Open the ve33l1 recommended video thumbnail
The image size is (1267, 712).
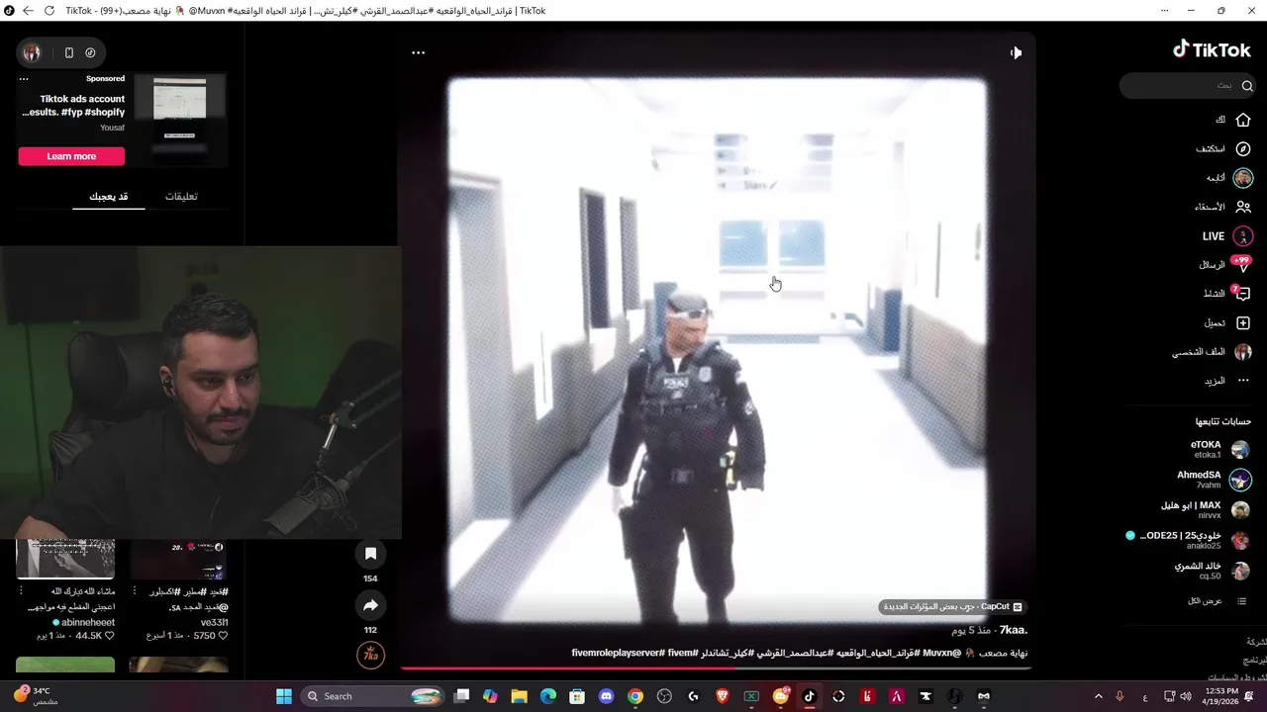tap(179, 559)
